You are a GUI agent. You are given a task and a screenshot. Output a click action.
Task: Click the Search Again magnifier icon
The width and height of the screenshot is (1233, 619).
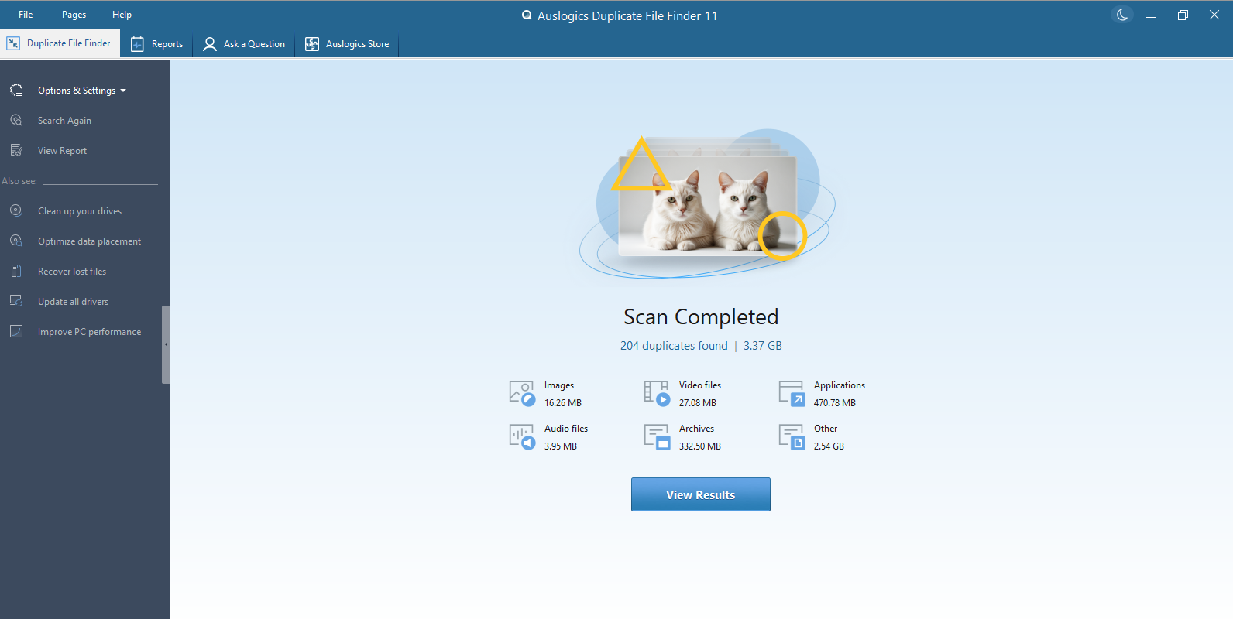pyautogui.click(x=16, y=121)
